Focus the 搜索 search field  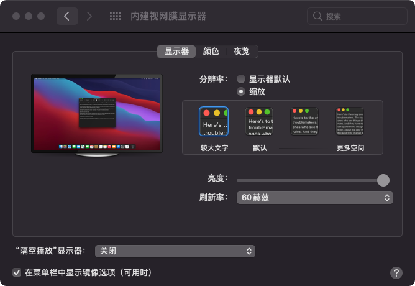tap(357, 16)
